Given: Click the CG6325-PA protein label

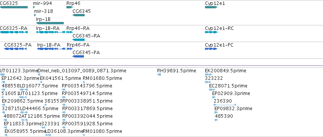Looking at the screenshot, I should click(18, 45).
